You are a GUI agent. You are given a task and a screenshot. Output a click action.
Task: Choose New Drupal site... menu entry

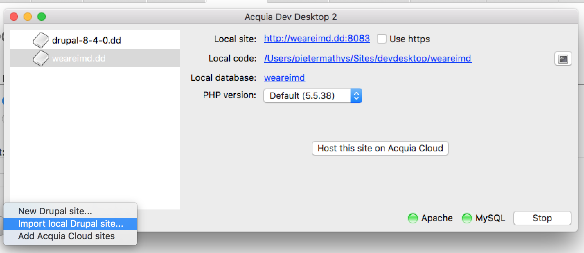70,211
